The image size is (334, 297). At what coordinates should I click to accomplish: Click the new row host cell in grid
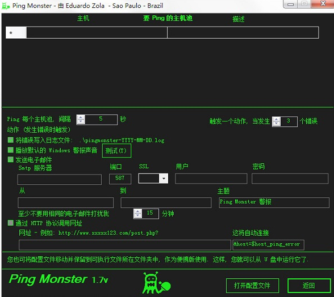click(x=97, y=32)
